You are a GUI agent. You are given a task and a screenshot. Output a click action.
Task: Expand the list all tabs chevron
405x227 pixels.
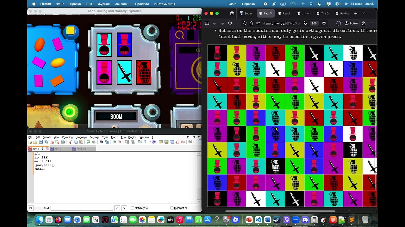363,14
